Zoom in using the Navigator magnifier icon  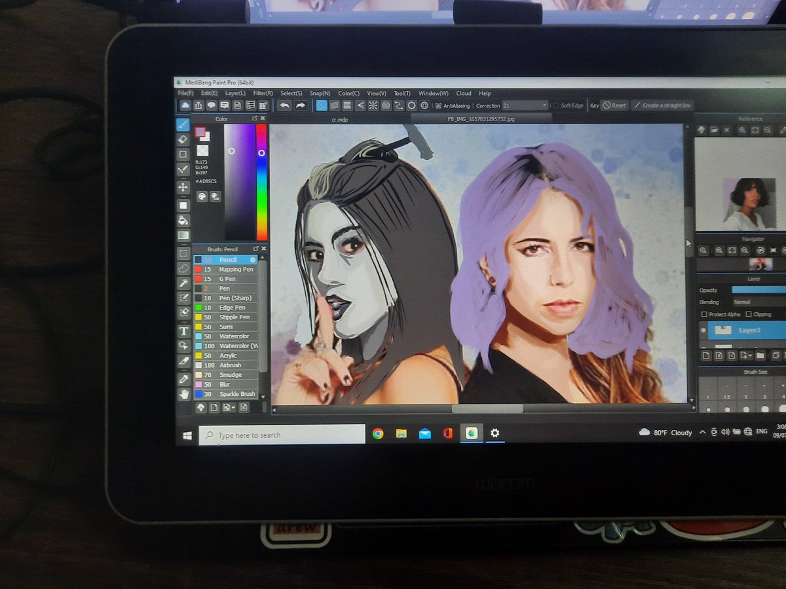pos(719,250)
